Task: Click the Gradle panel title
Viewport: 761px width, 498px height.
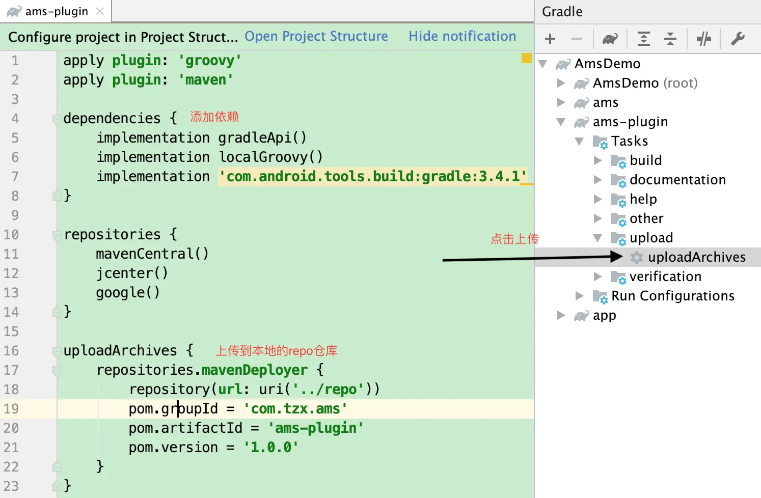Action: [x=562, y=12]
